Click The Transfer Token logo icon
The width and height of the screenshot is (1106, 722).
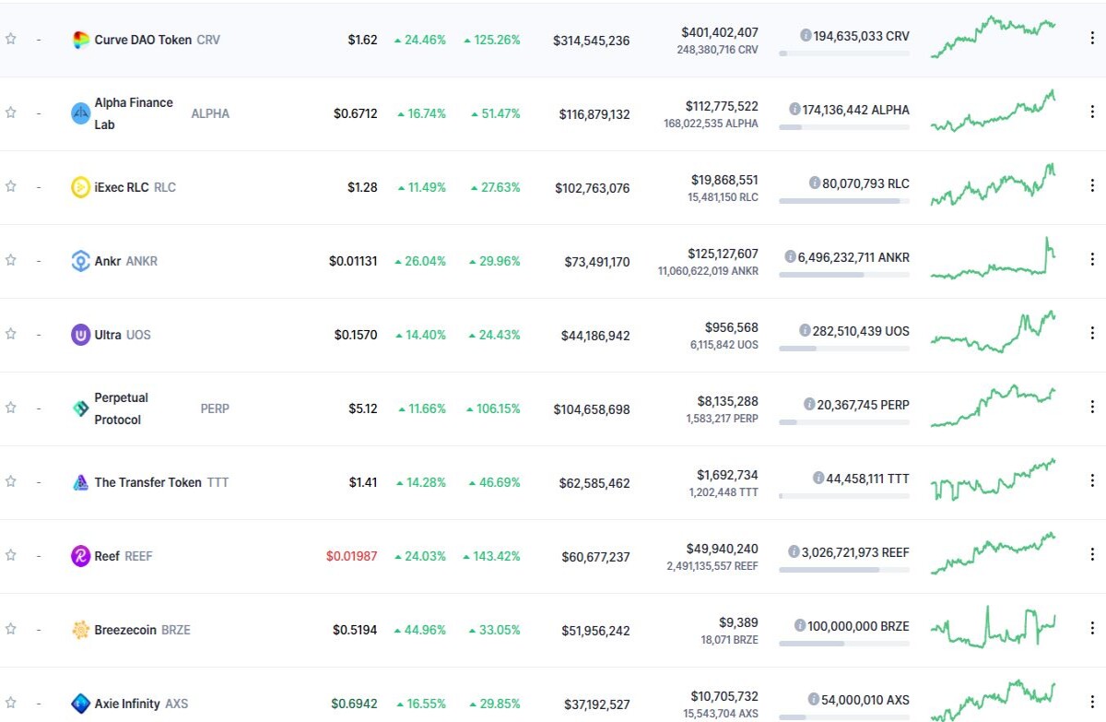tap(81, 482)
